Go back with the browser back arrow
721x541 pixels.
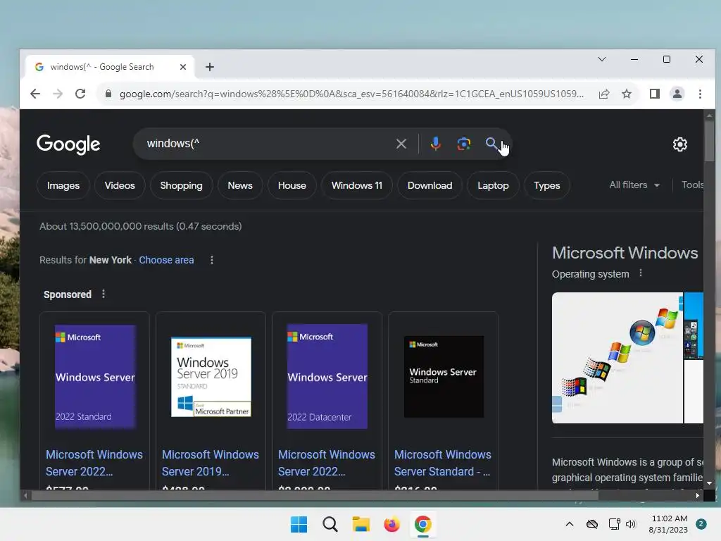[x=35, y=94]
